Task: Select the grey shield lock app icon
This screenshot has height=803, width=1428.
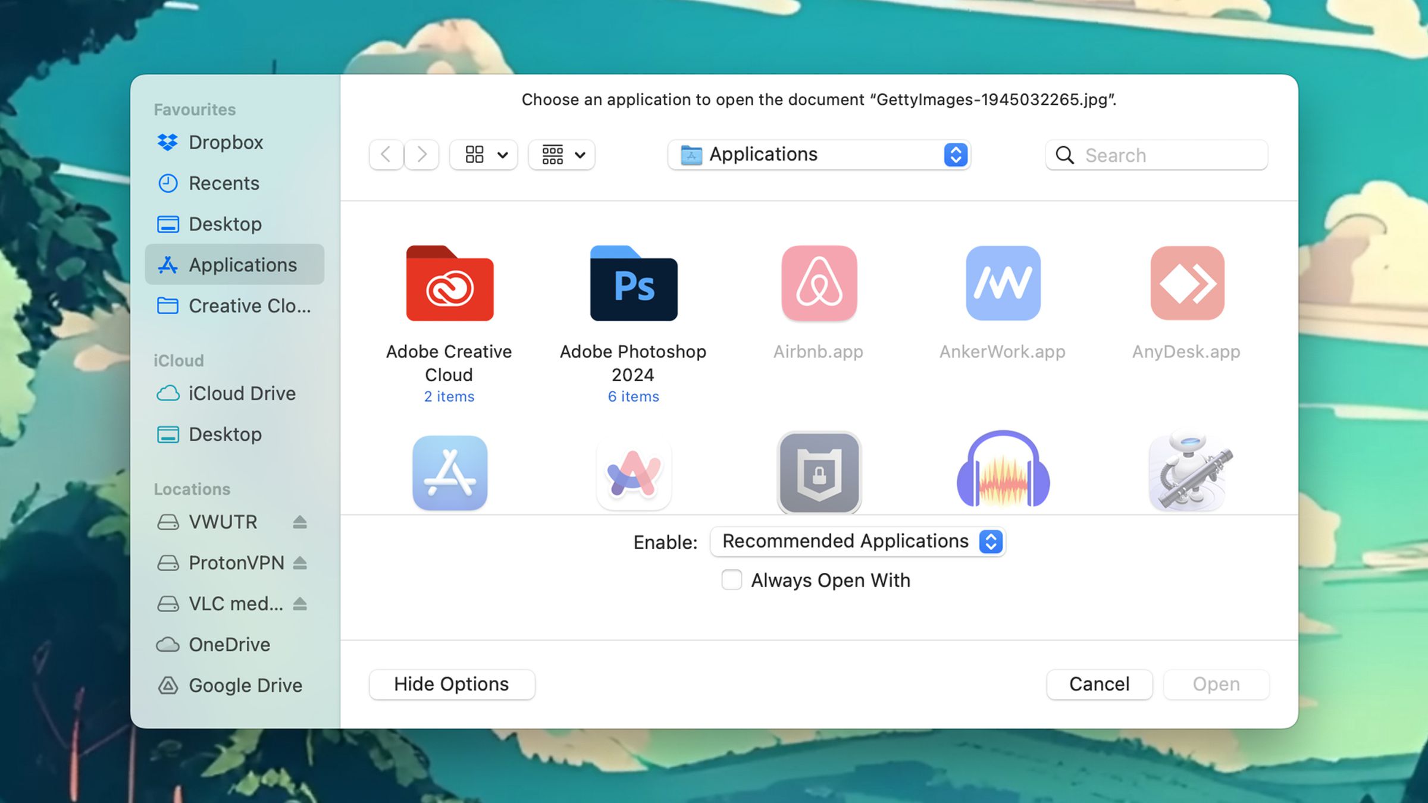Action: tap(818, 473)
